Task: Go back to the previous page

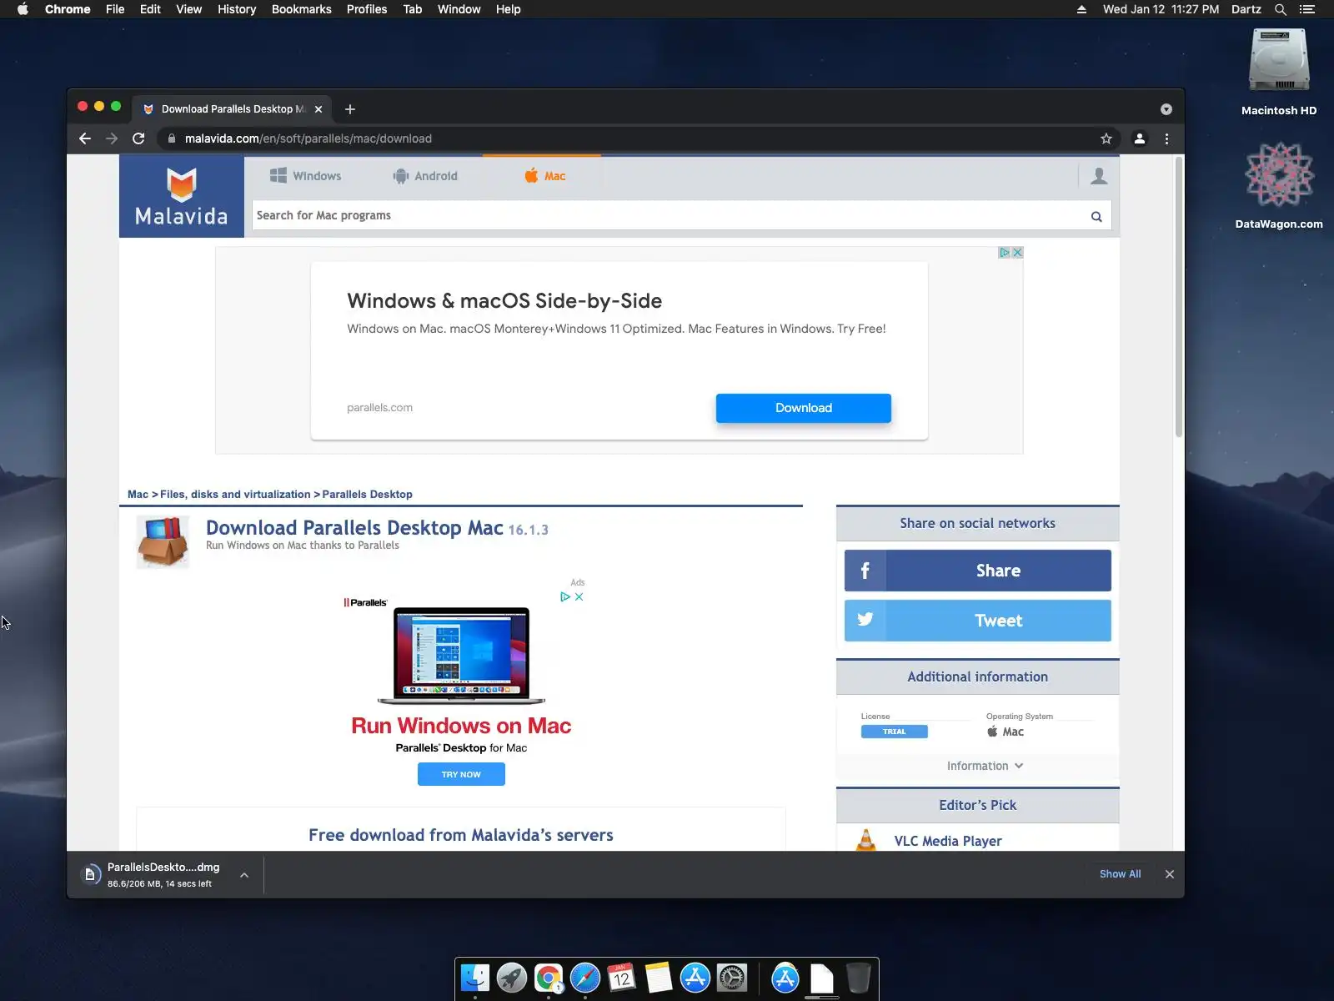Action: click(84, 138)
